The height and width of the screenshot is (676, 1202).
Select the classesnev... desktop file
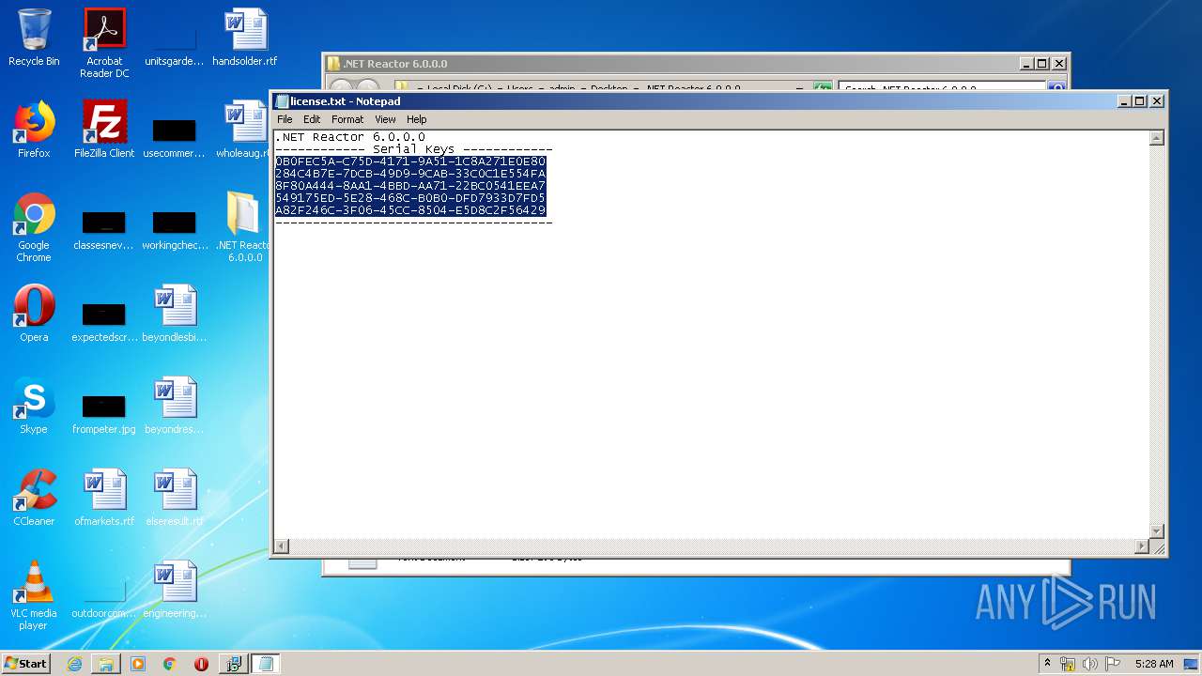pyautogui.click(x=104, y=230)
